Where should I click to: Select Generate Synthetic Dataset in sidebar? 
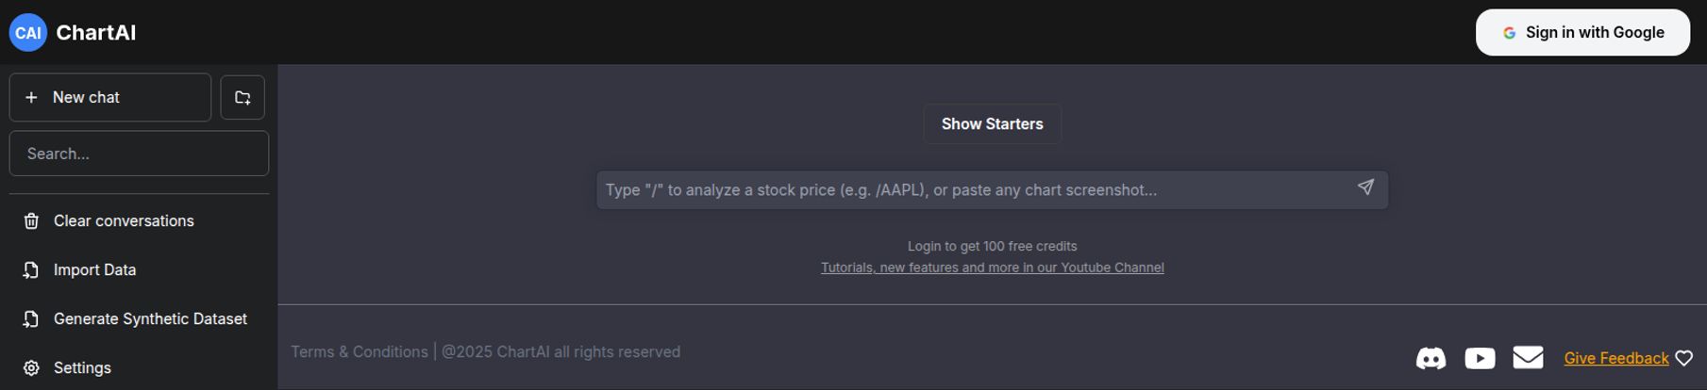(x=150, y=319)
